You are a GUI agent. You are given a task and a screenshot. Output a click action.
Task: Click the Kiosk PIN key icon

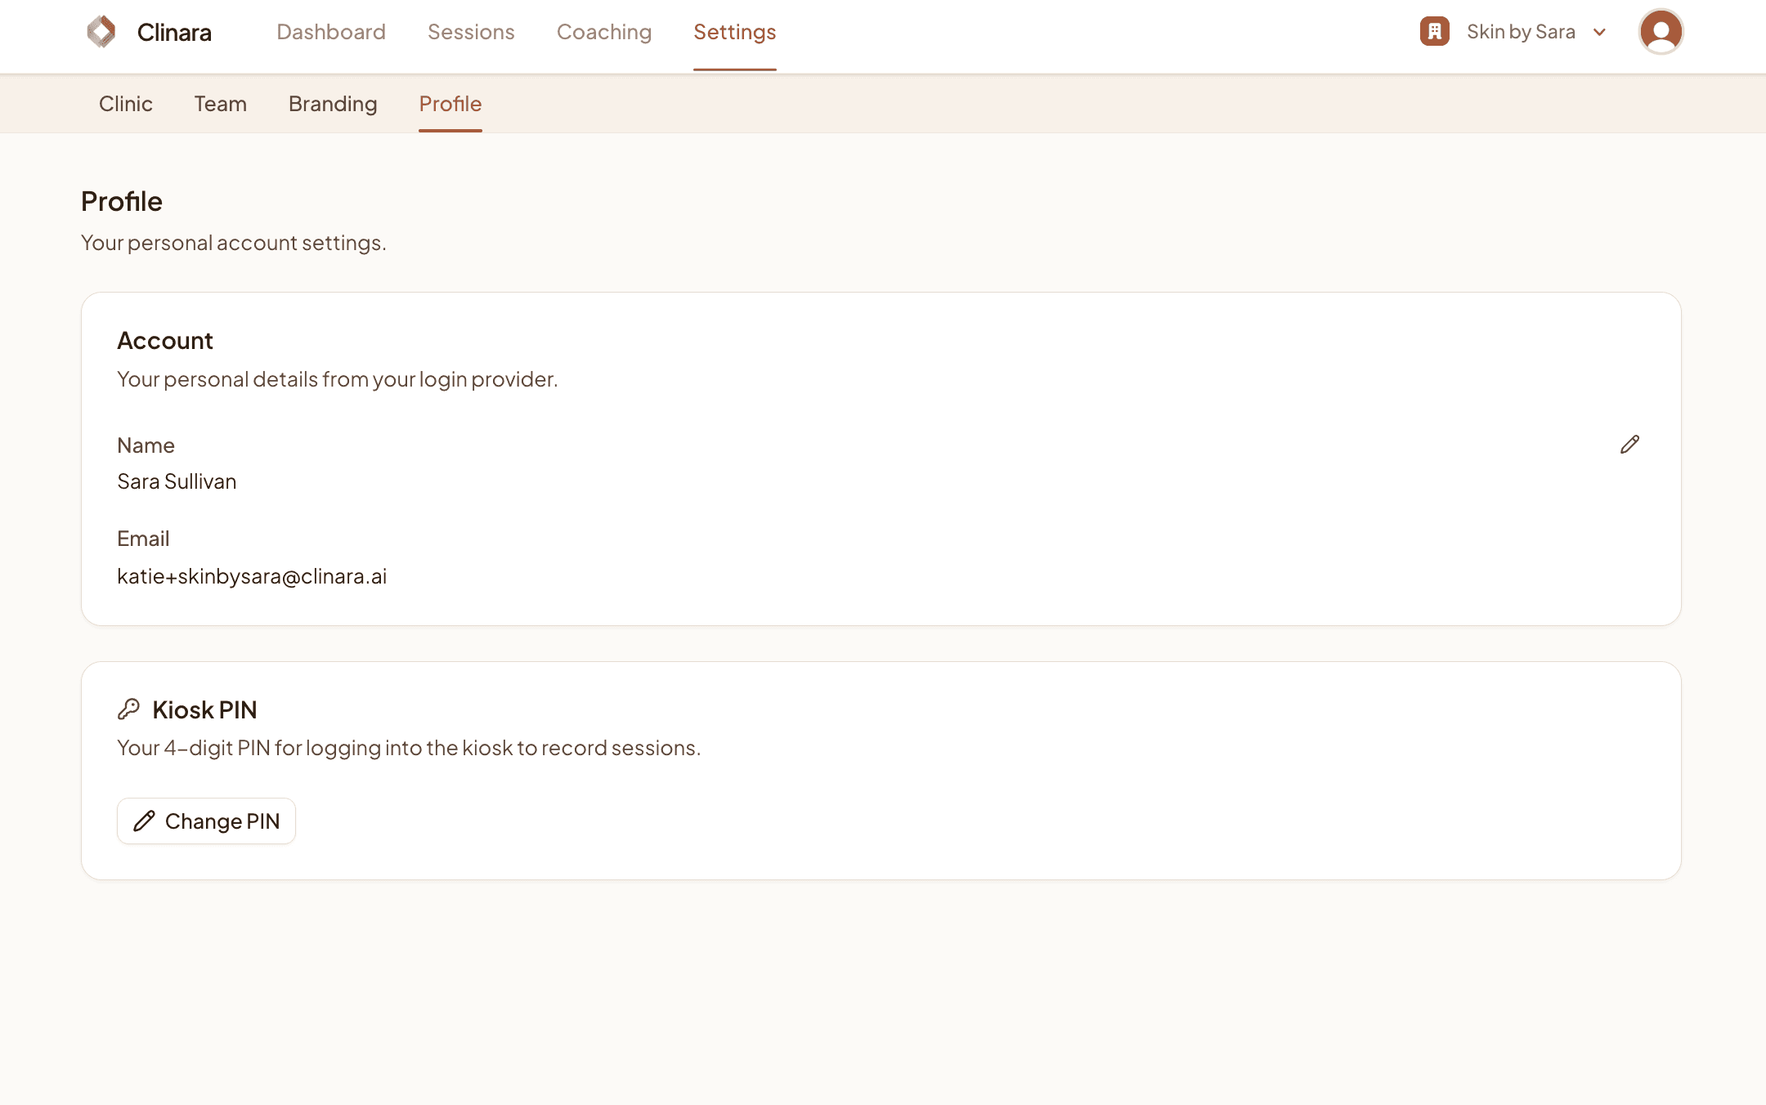click(x=128, y=709)
